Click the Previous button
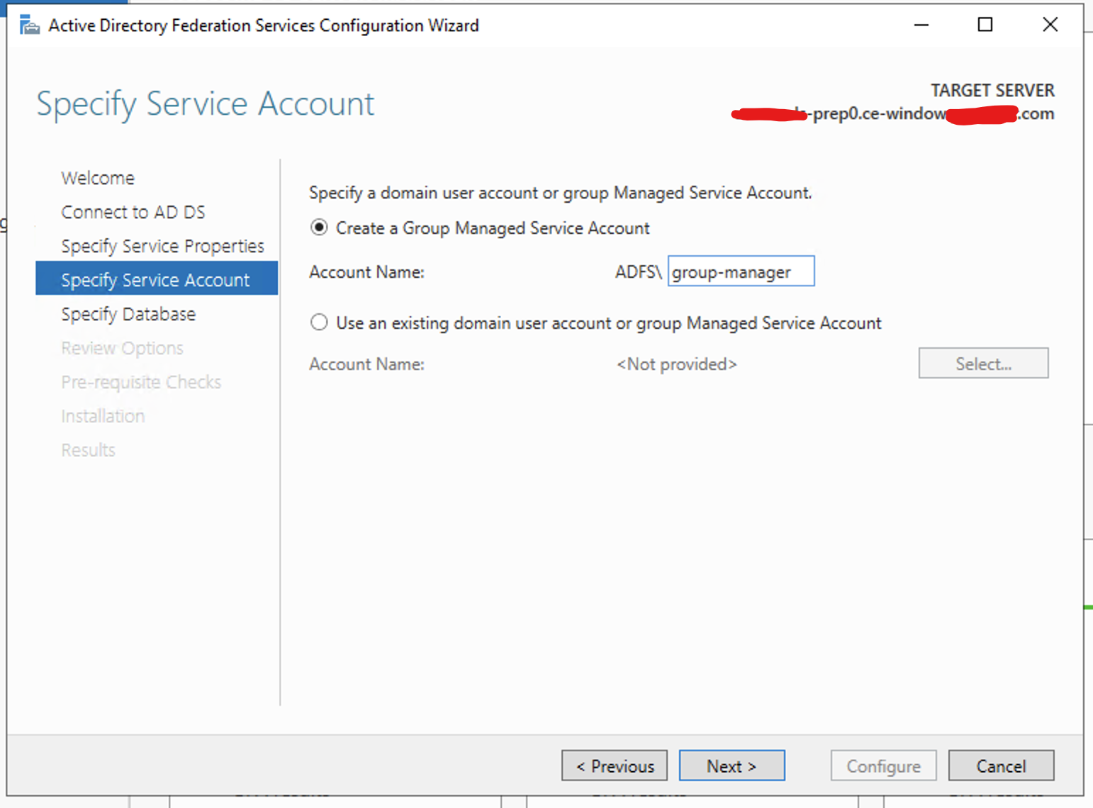The height and width of the screenshot is (808, 1093). [615, 765]
